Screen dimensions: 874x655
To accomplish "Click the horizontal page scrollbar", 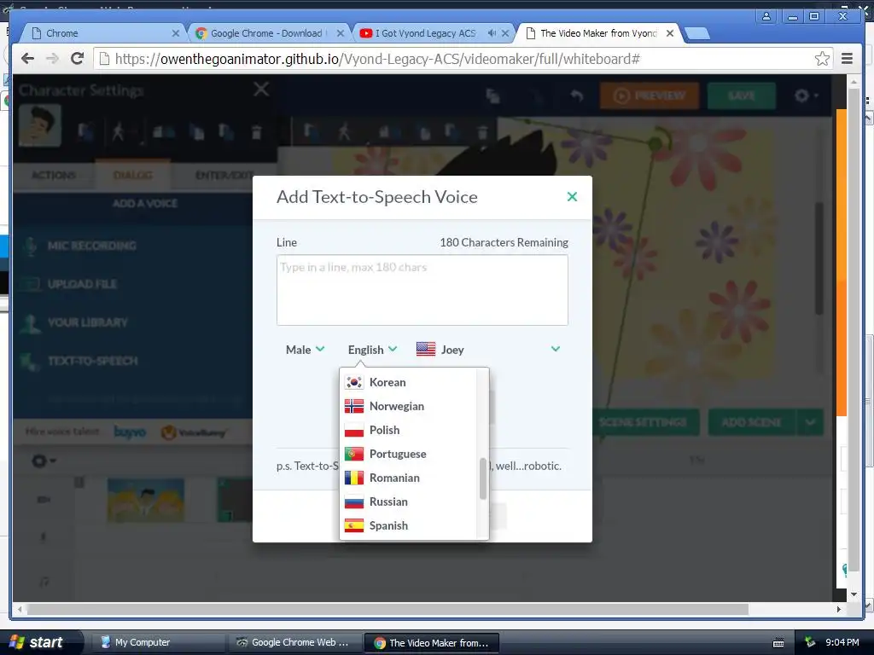I will (387, 609).
